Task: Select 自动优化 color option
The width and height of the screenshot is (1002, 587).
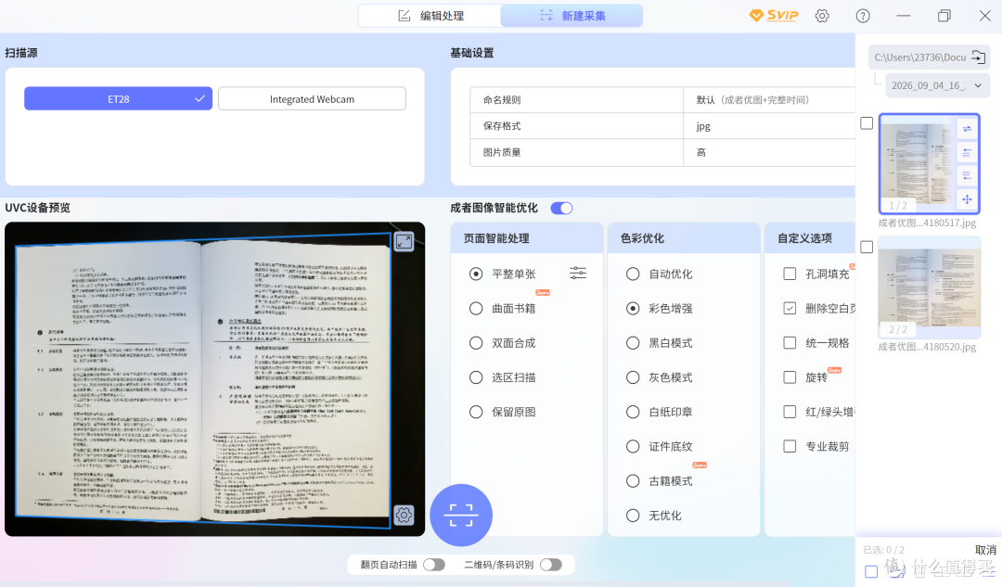Action: click(633, 274)
